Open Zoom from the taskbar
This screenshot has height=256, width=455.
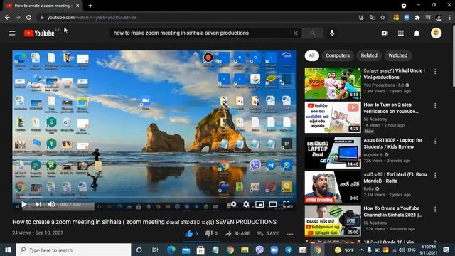[x=274, y=250]
